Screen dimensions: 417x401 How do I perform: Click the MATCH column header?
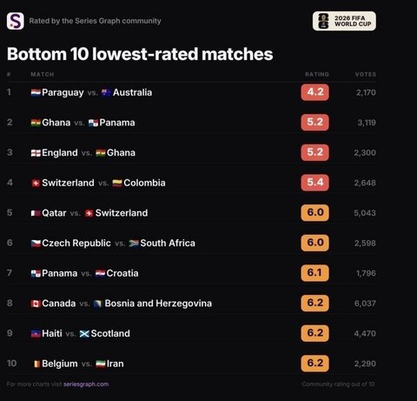pos(43,74)
